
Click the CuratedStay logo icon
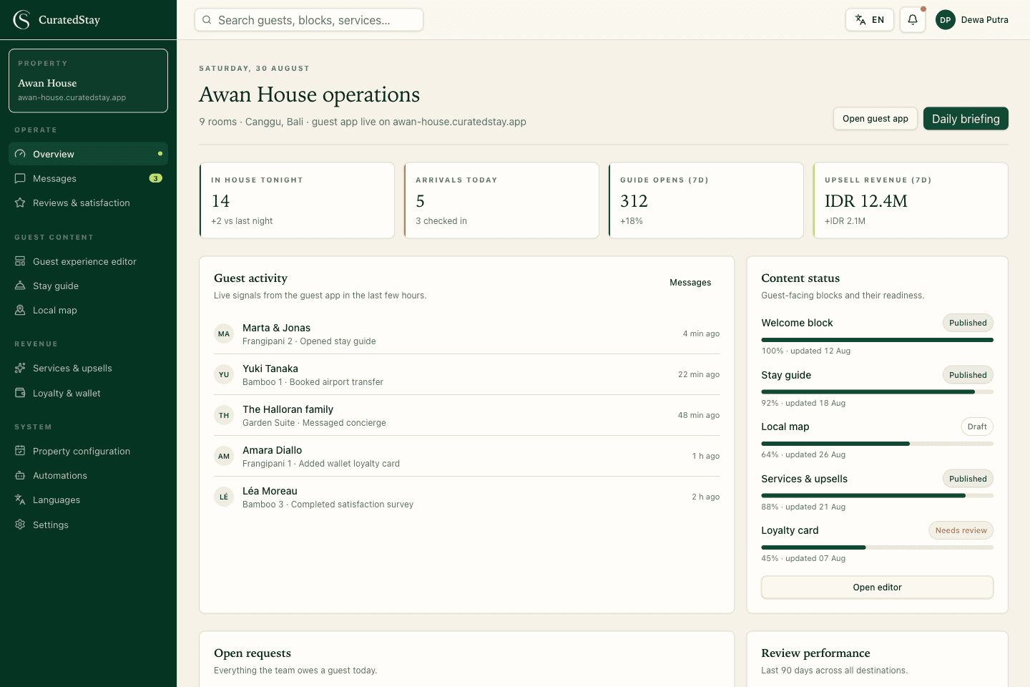21,20
